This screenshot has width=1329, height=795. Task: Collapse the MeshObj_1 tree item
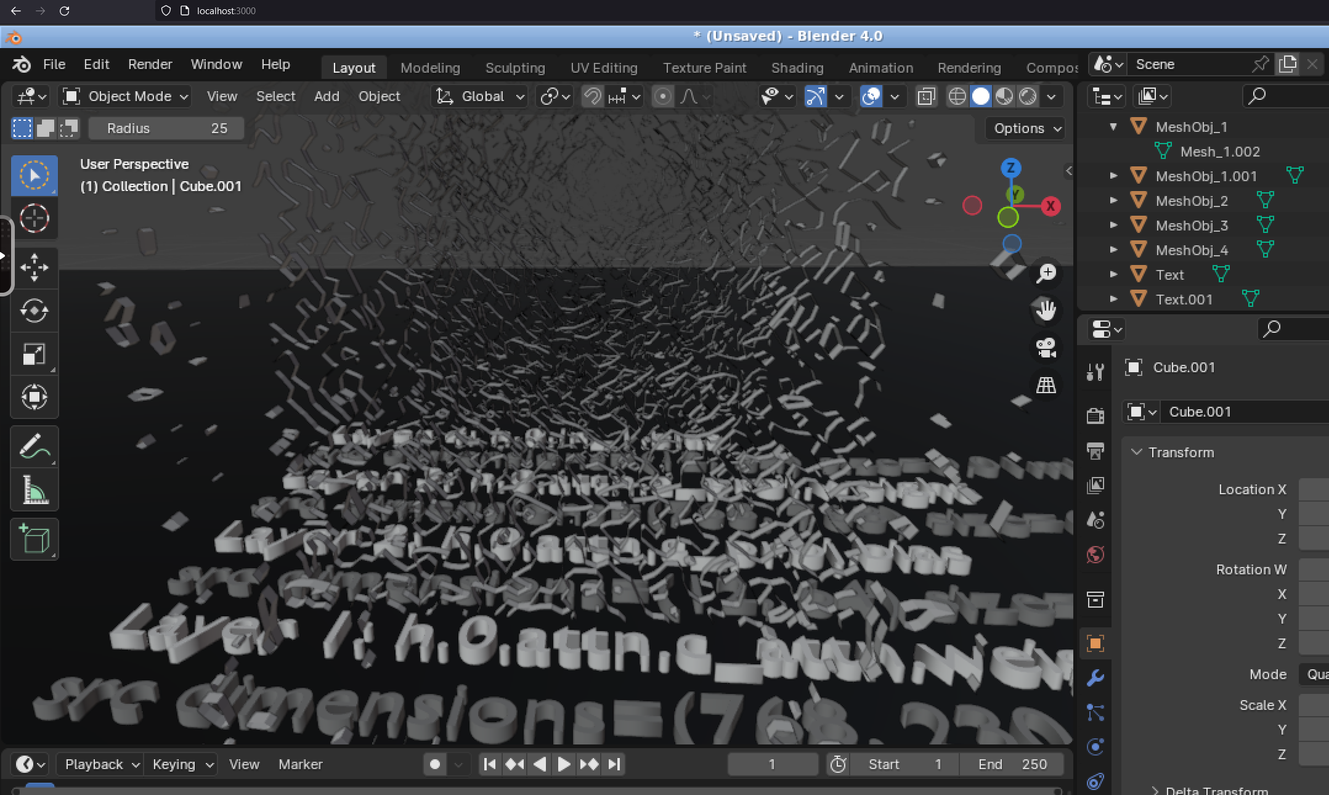(1113, 127)
